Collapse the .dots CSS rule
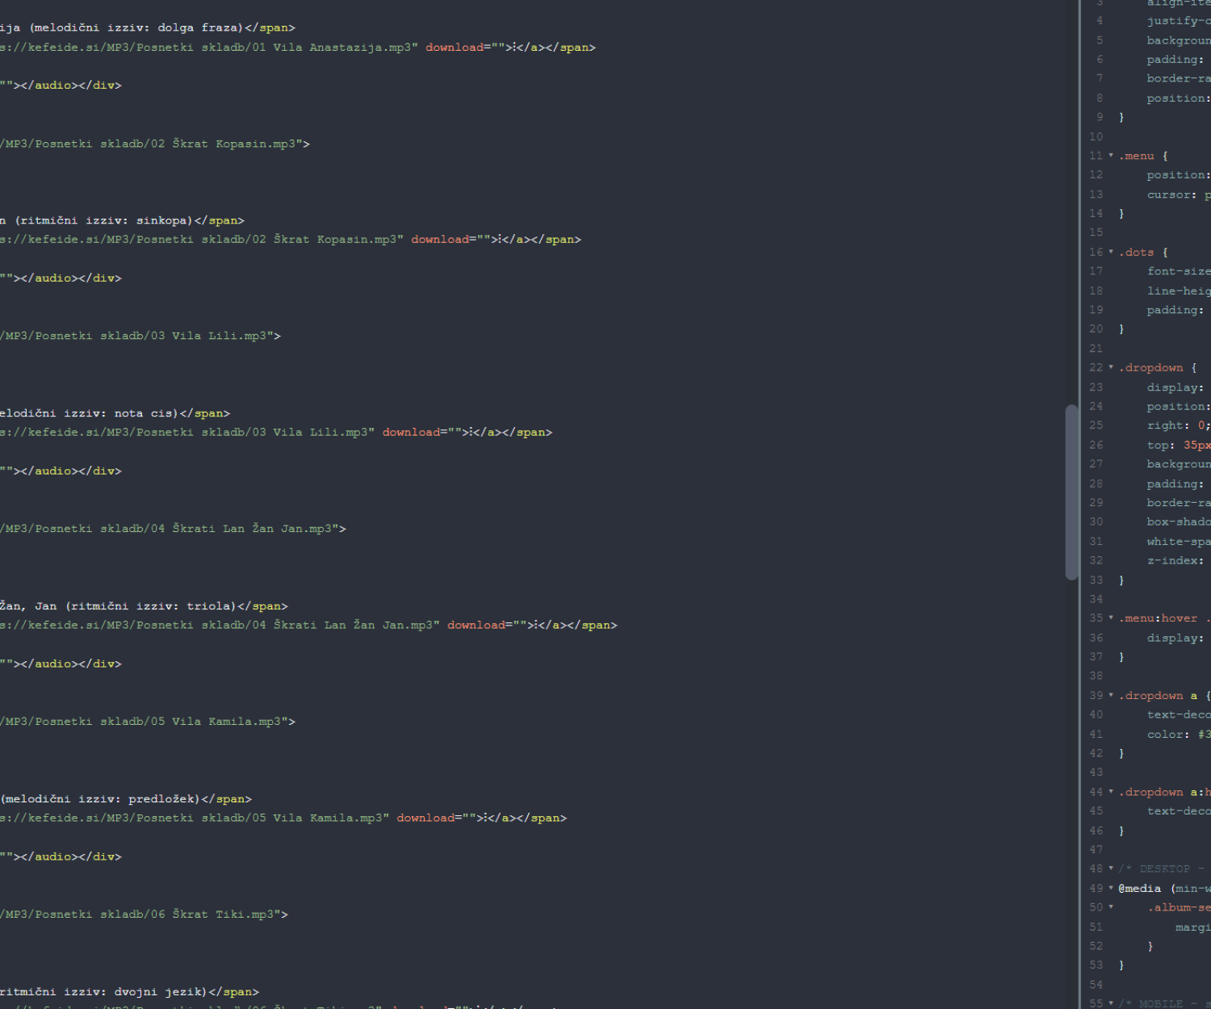This screenshot has width=1211, height=1009. tap(1111, 252)
